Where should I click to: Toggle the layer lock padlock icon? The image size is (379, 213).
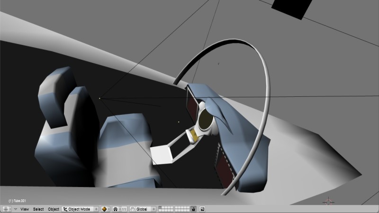(193, 209)
